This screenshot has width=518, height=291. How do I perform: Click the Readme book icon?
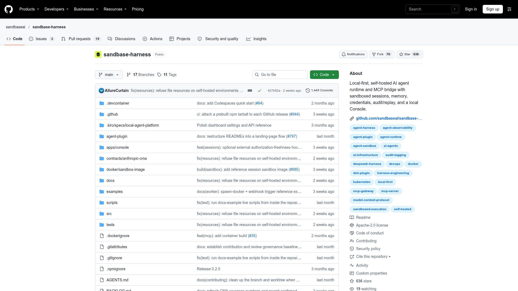352,217
